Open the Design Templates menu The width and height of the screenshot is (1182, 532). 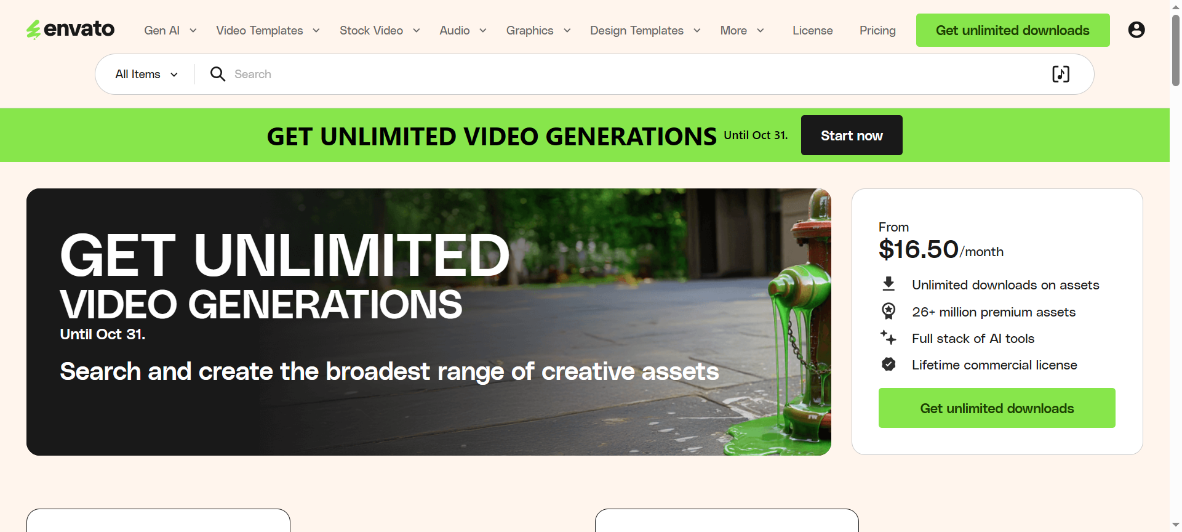click(645, 30)
